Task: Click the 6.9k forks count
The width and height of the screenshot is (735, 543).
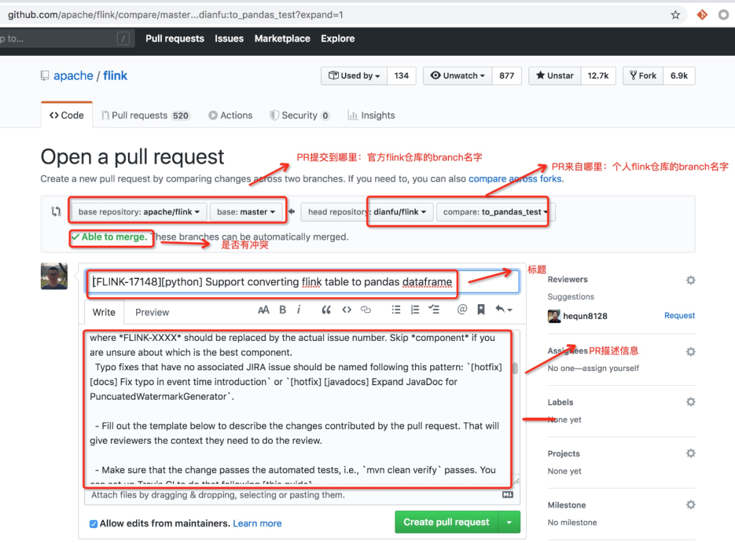Action: pyautogui.click(x=679, y=76)
